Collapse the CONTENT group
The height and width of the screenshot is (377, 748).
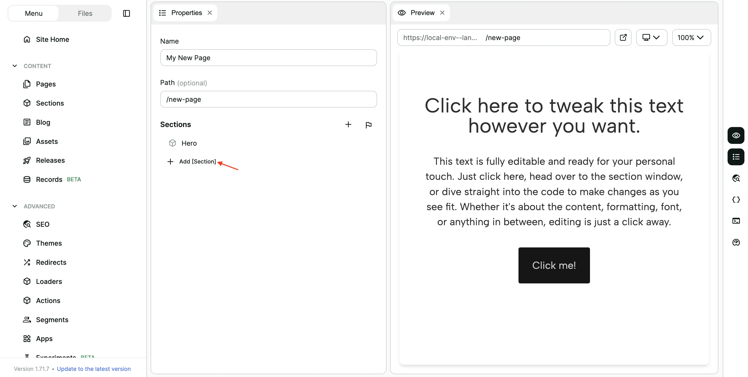pos(15,66)
